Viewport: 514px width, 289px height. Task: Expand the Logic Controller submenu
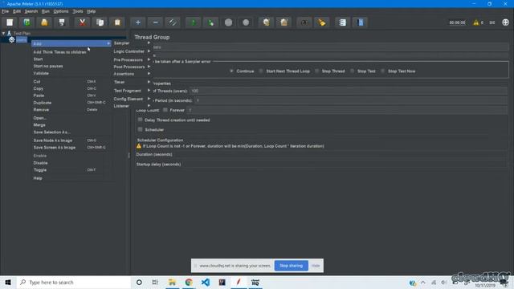point(132,51)
